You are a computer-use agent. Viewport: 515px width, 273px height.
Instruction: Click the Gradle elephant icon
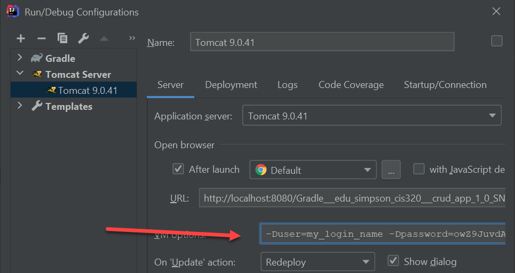pyautogui.click(x=36, y=58)
